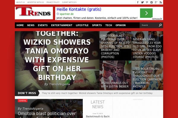Click the Advertise With Us link

coord(36,2)
